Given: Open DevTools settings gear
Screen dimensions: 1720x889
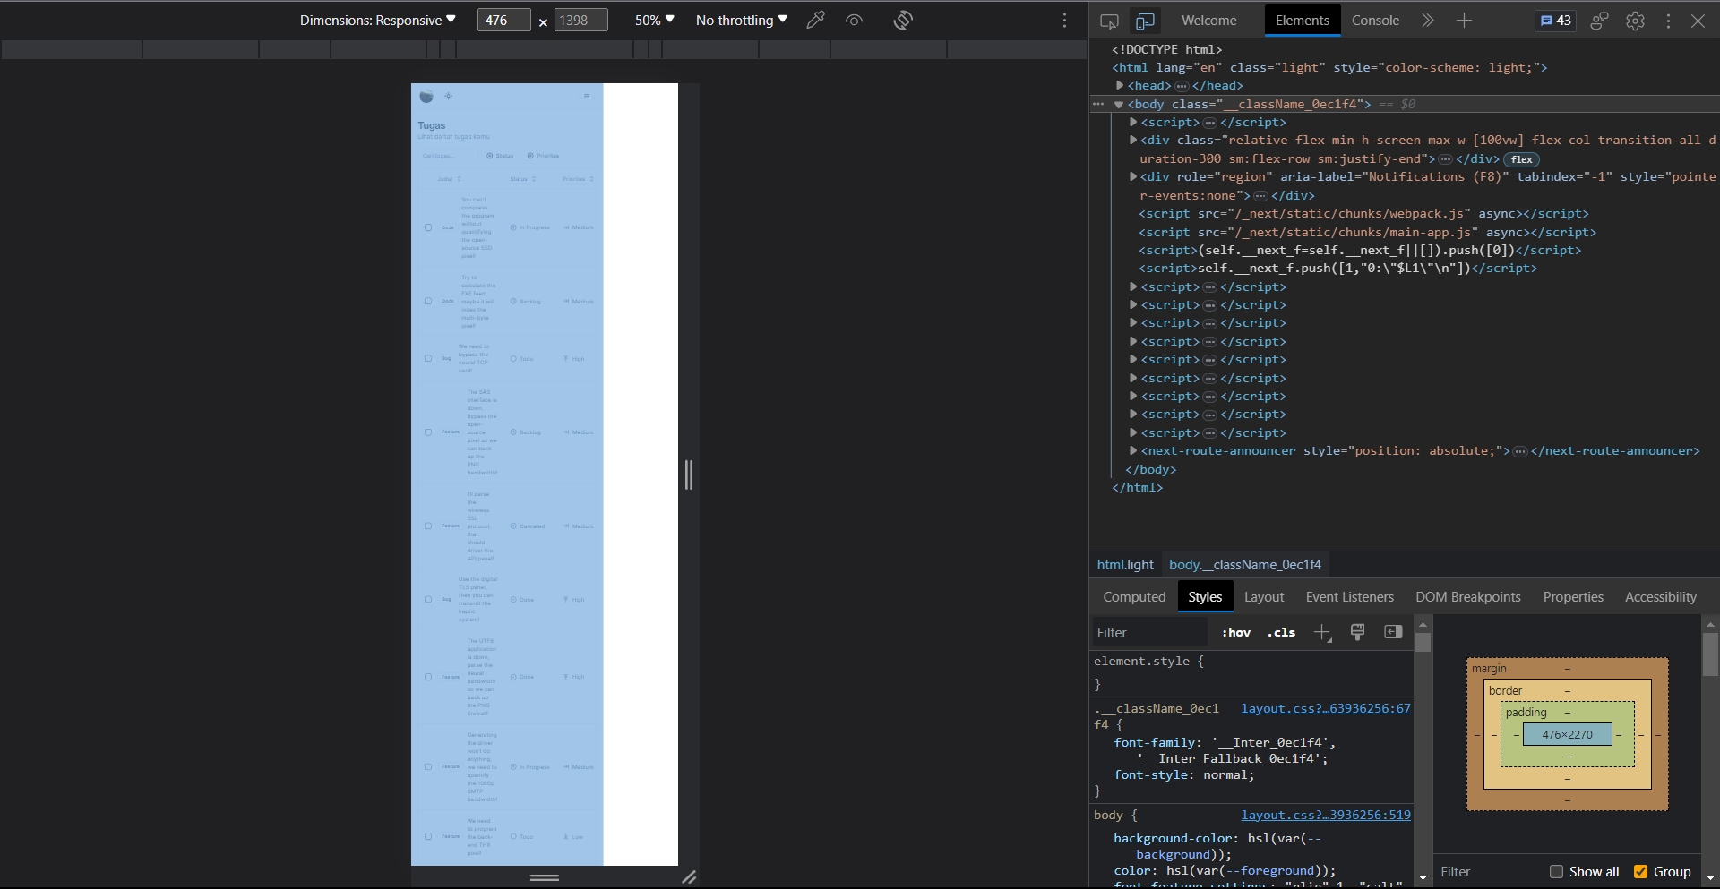Looking at the screenshot, I should pos(1636,21).
